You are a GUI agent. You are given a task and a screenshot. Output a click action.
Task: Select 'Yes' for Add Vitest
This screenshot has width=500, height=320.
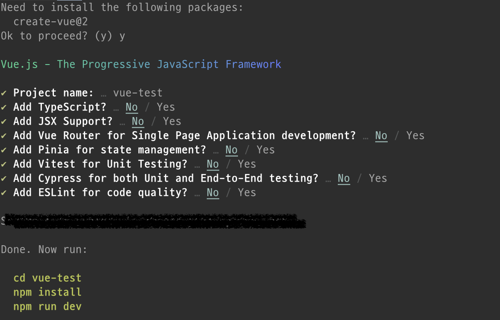(x=247, y=164)
